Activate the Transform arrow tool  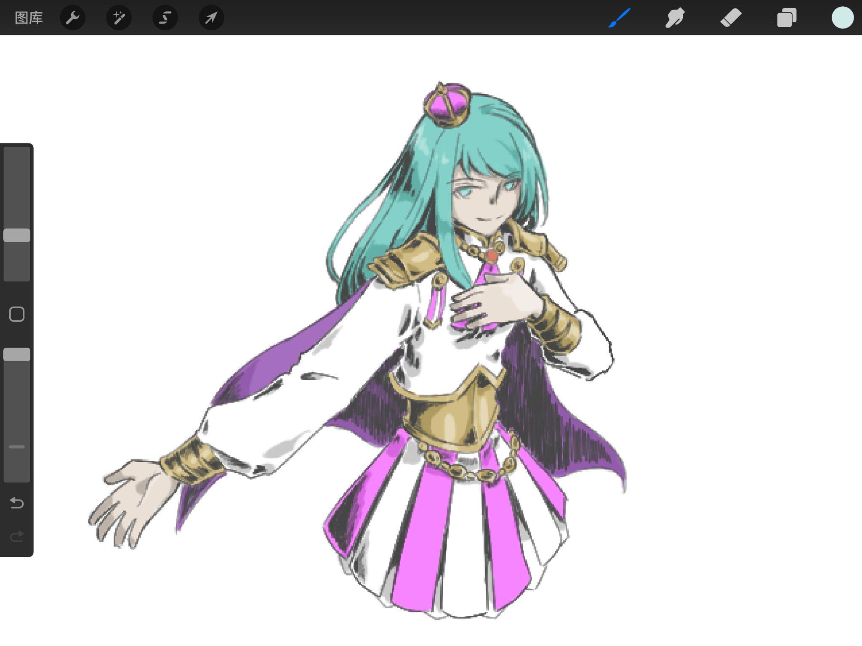(x=211, y=18)
